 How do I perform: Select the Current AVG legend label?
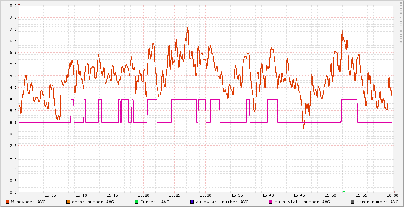pyautogui.click(x=154, y=202)
